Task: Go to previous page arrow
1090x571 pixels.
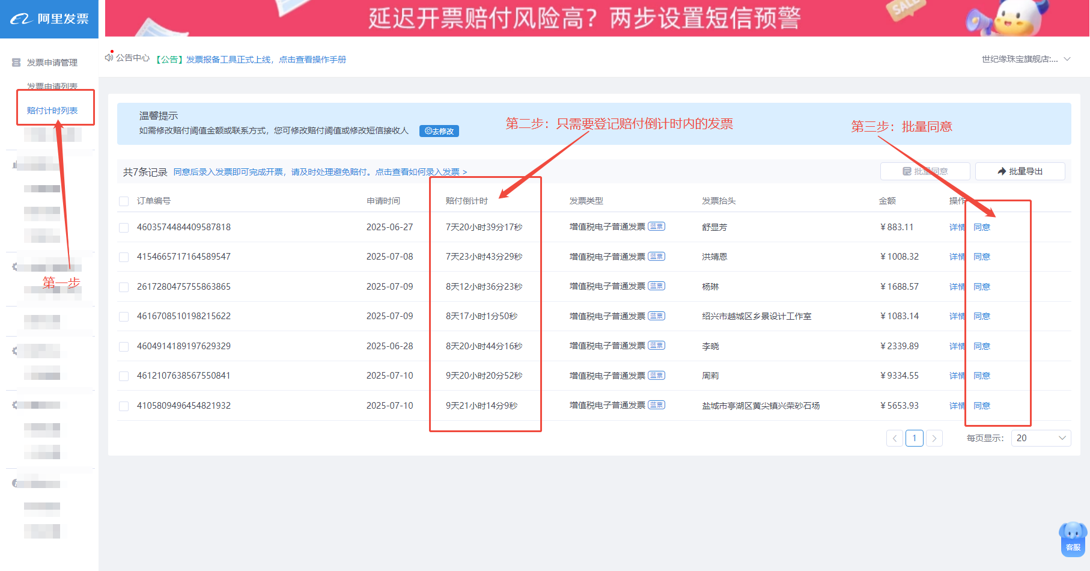Action: (x=894, y=438)
